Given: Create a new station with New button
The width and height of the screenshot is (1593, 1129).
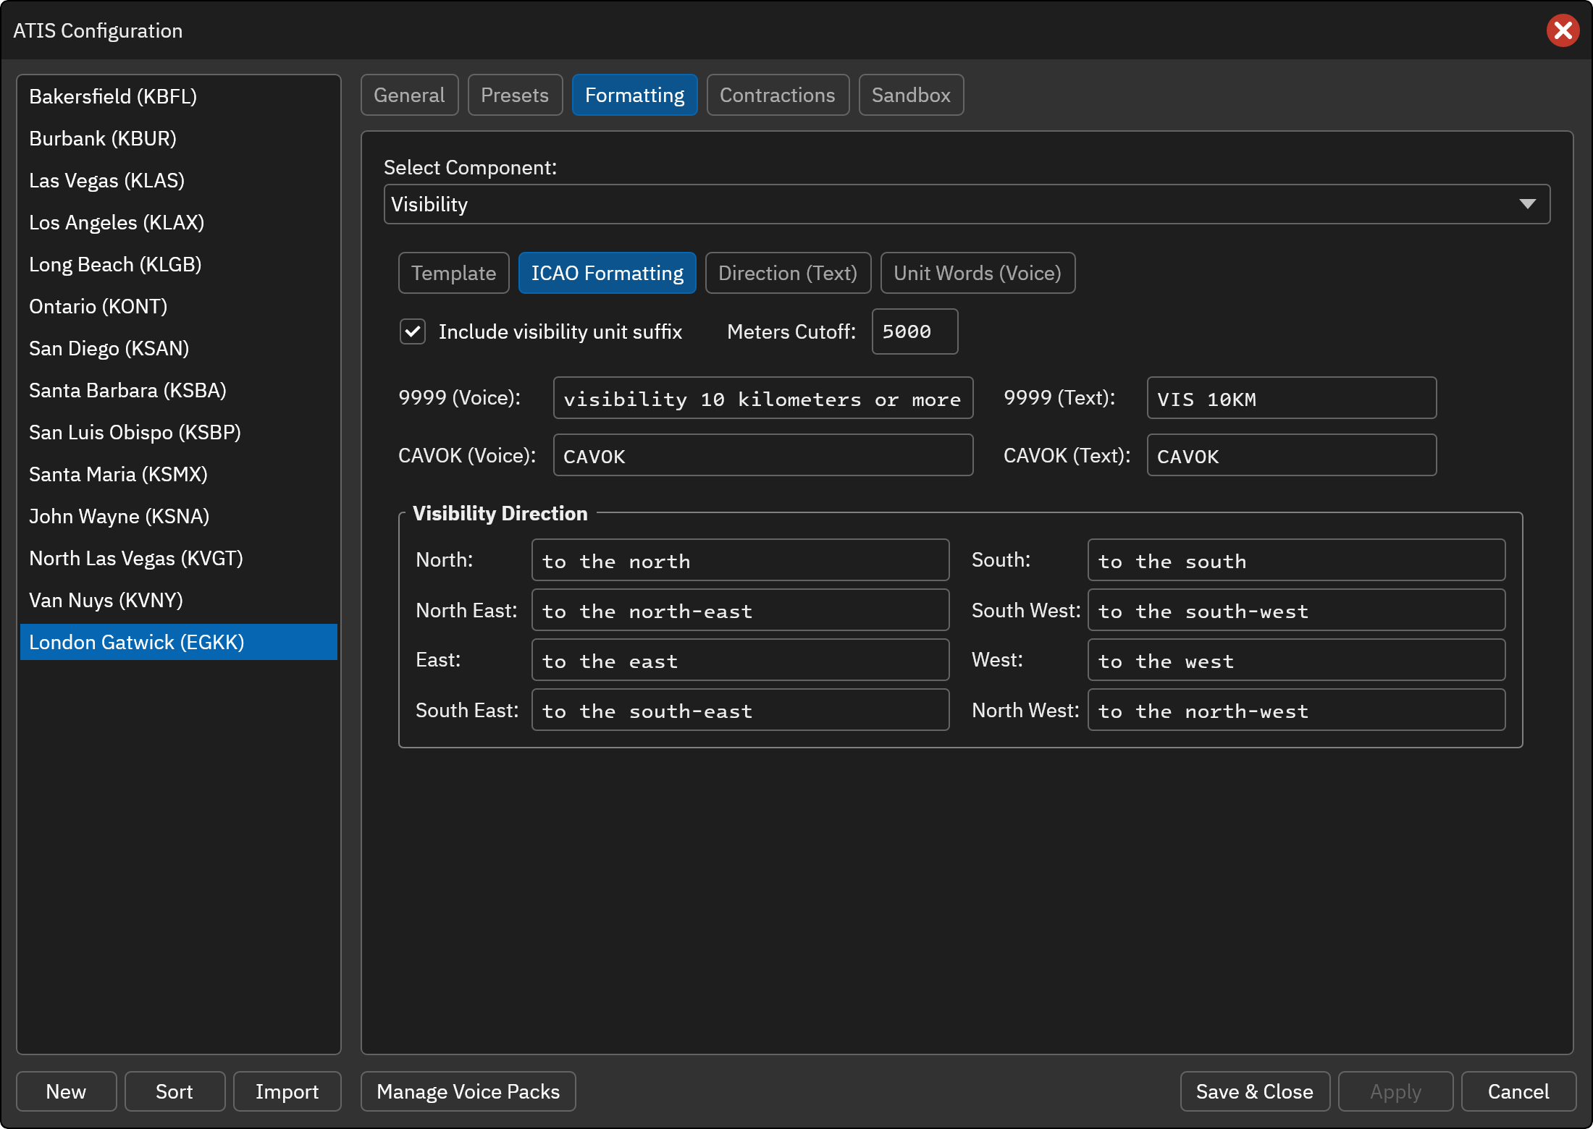Looking at the screenshot, I should coord(66,1091).
